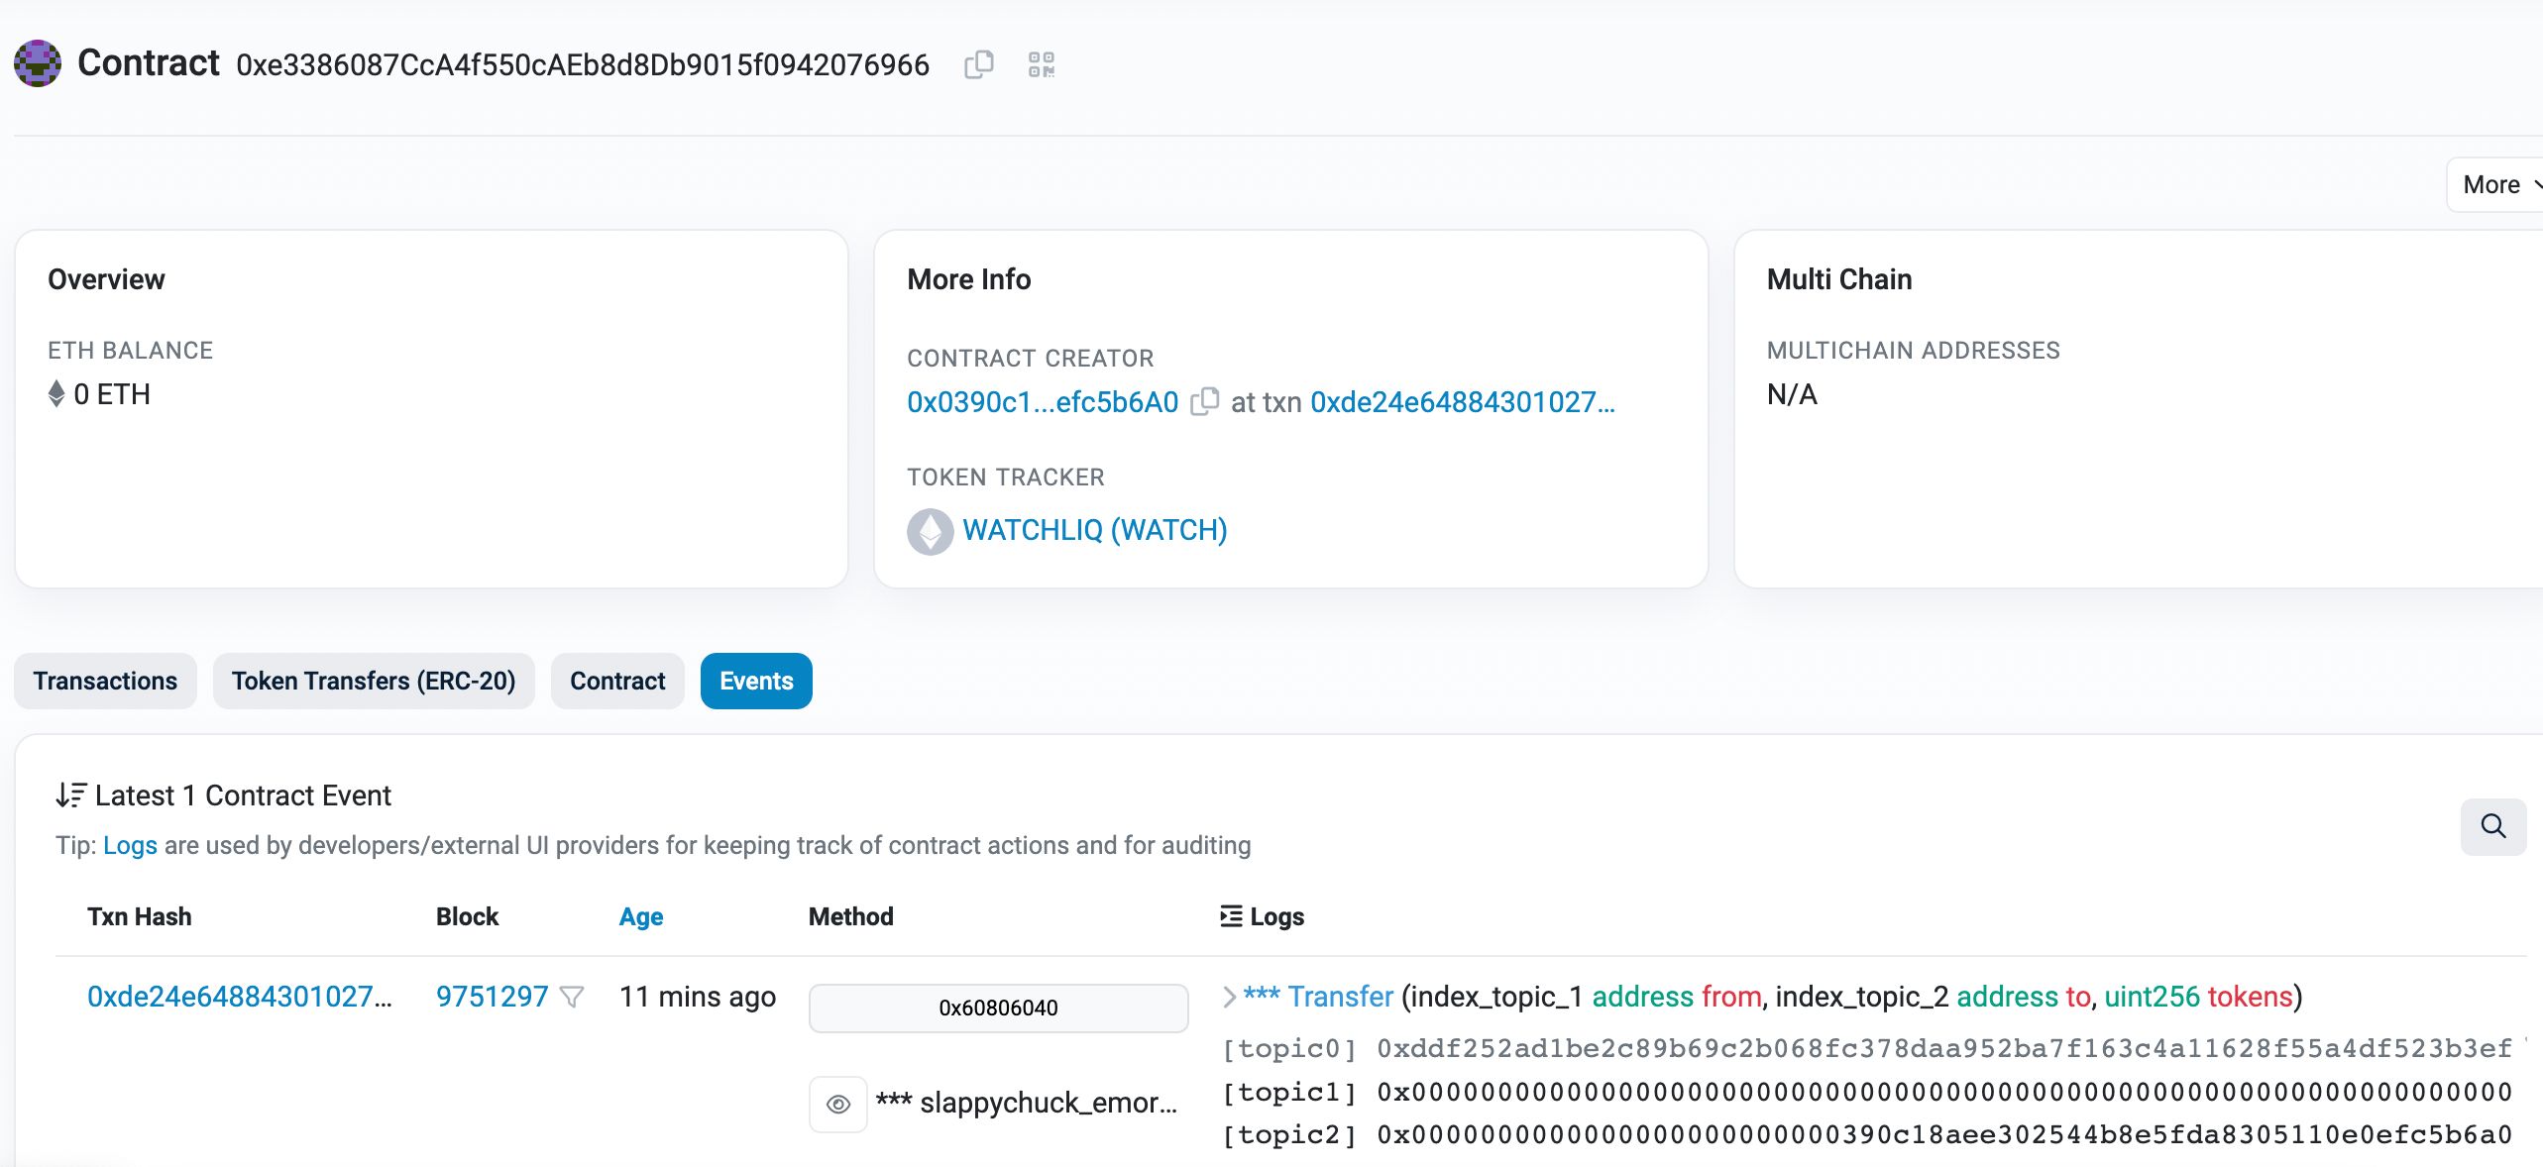This screenshot has height=1167, width=2543.
Task: Open creation txn 0xde24e64884301027 in More Info
Action: click(x=1463, y=402)
